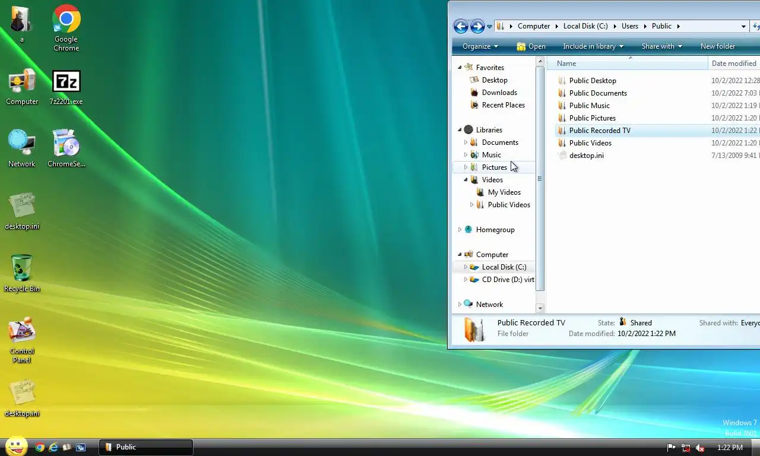Image resolution: width=760 pixels, height=456 pixels.
Task: Click the muted volume tray icon
Action: point(700,448)
